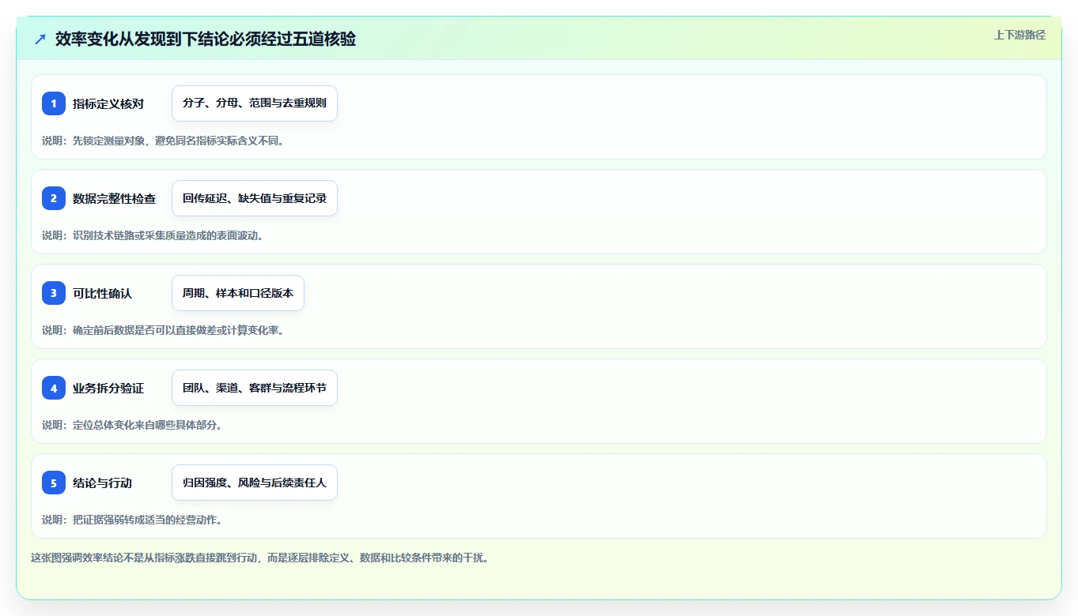The width and height of the screenshot is (1078, 616).
Task: Click the note 把证据强弱转成适当的经营动作
Action: [x=147, y=520]
